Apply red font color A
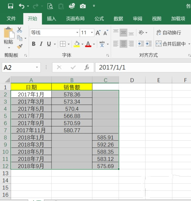 (88, 44)
